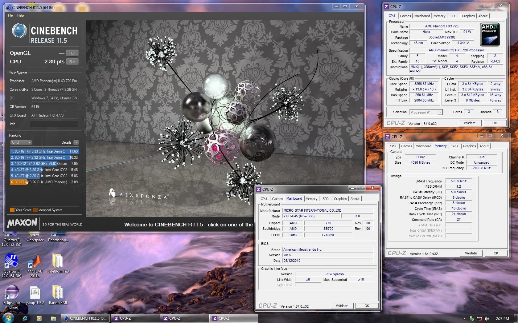Image resolution: width=518 pixels, height=323 pixels.
Task: Open the jsoup-1.7.2 file icon
Action: 35,295
